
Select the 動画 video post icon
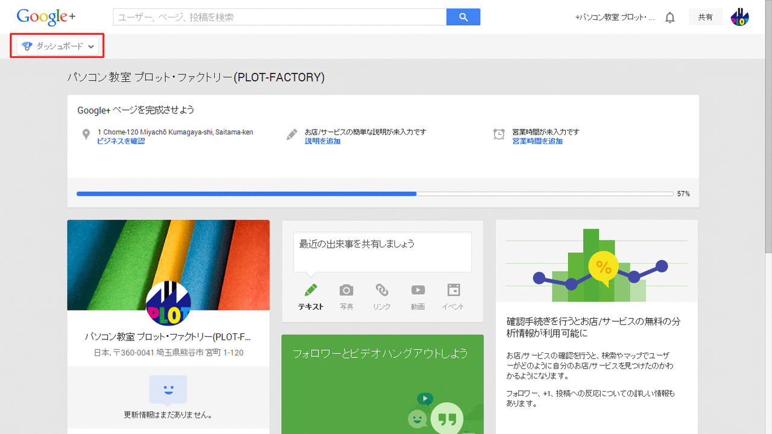tap(418, 290)
